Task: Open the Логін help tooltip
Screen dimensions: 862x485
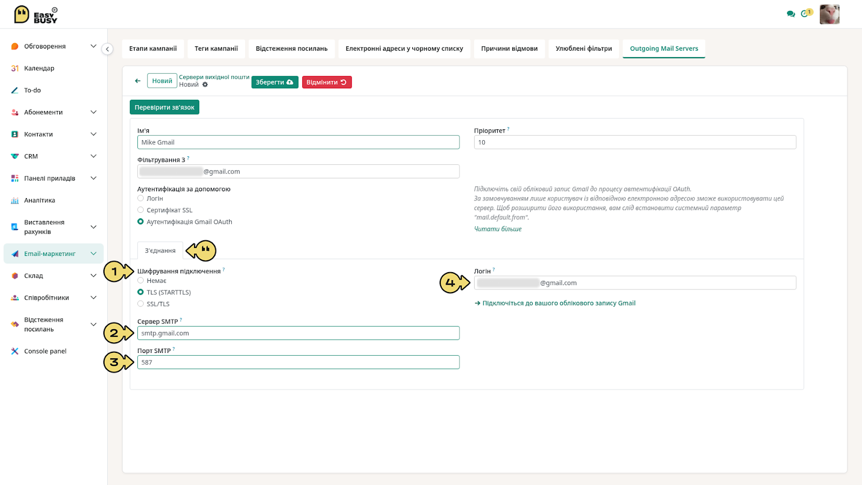Action: pos(493,269)
